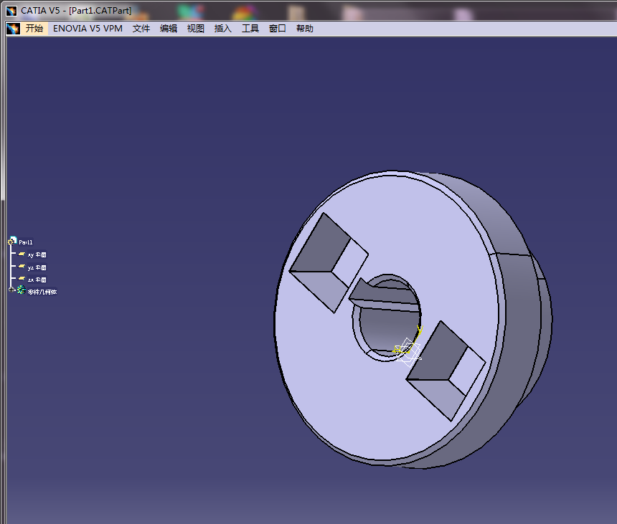617x524 pixels.
Task: Open the 窗口 (Window) menu
Action: tap(278, 29)
